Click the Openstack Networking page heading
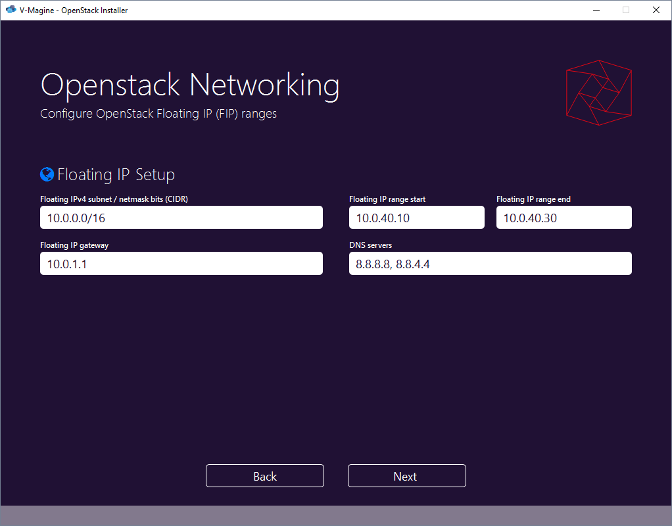This screenshot has width=672, height=526. click(190, 84)
